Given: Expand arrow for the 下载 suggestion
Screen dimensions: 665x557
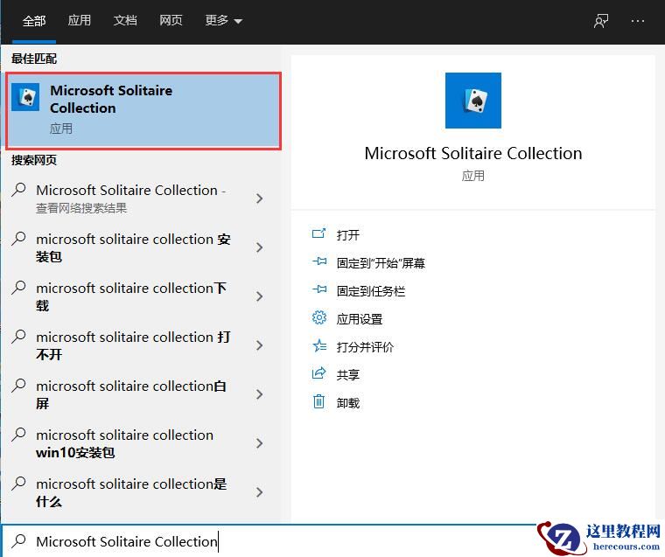Looking at the screenshot, I should (x=260, y=296).
